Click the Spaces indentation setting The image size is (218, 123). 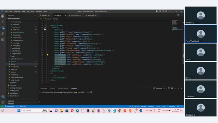coord(151,106)
